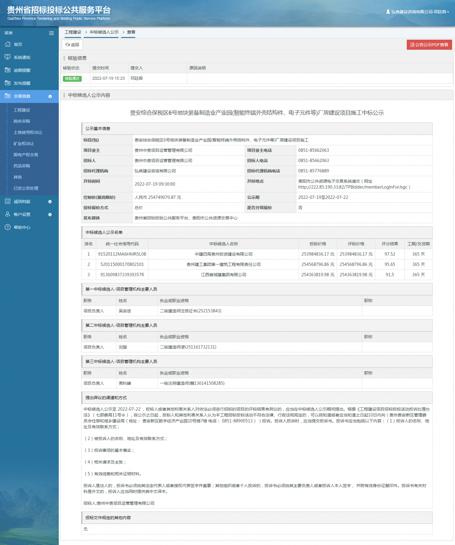455x545 pixels.
Task: Select 政府采购 submenu item
Action: tap(22, 121)
